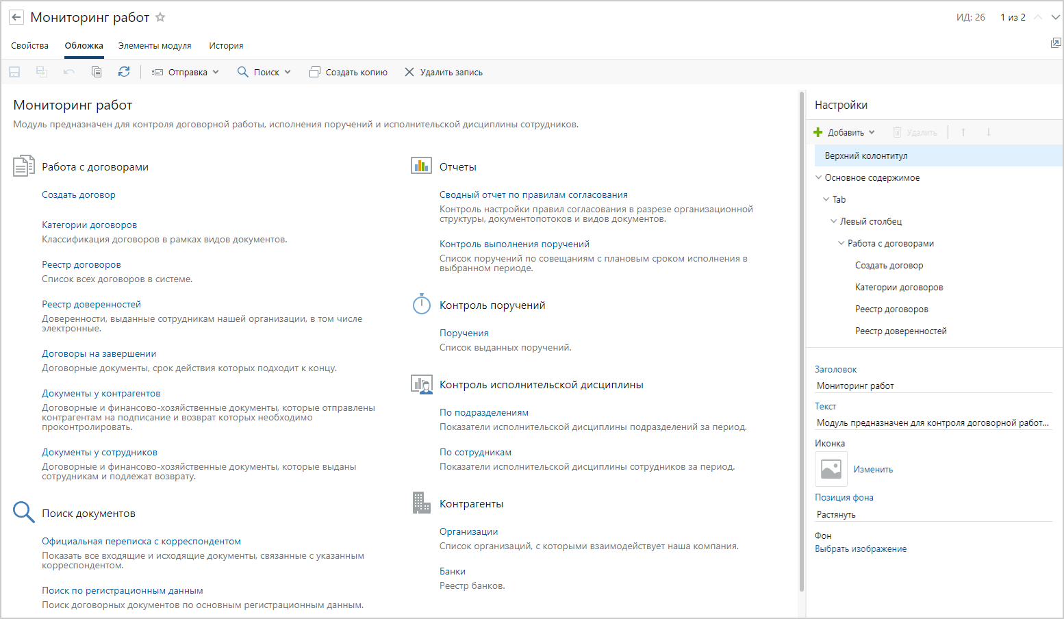
Task: Collapse the Основное содержимое tree node
Action: [818, 177]
